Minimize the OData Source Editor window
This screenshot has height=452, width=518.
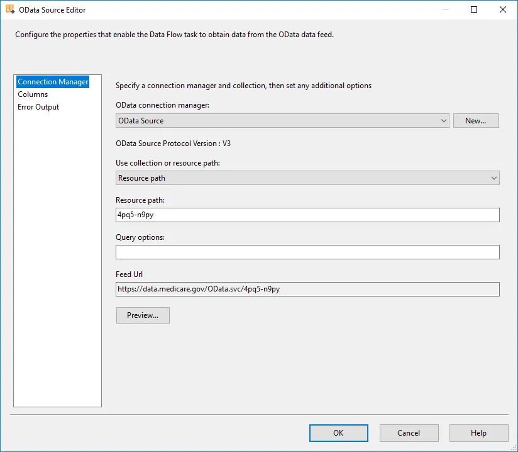pyautogui.click(x=445, y=9)
